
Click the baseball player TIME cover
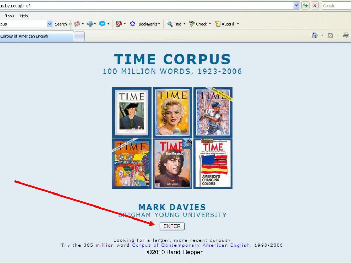coord(213,112)
